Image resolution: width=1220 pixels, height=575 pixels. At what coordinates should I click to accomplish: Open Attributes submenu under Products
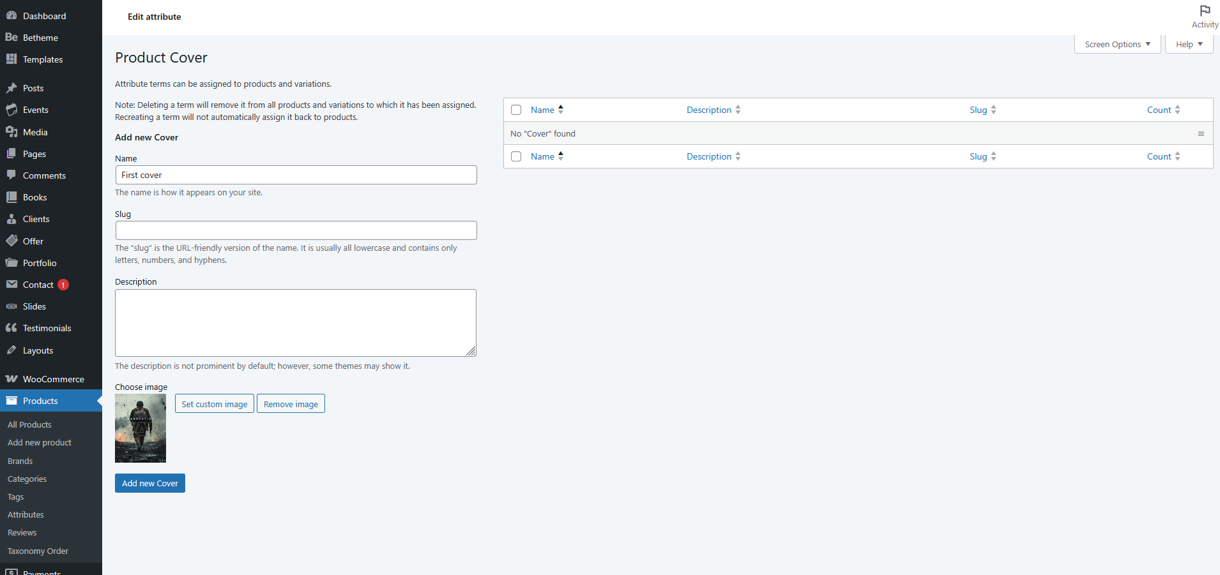[26, 514]
